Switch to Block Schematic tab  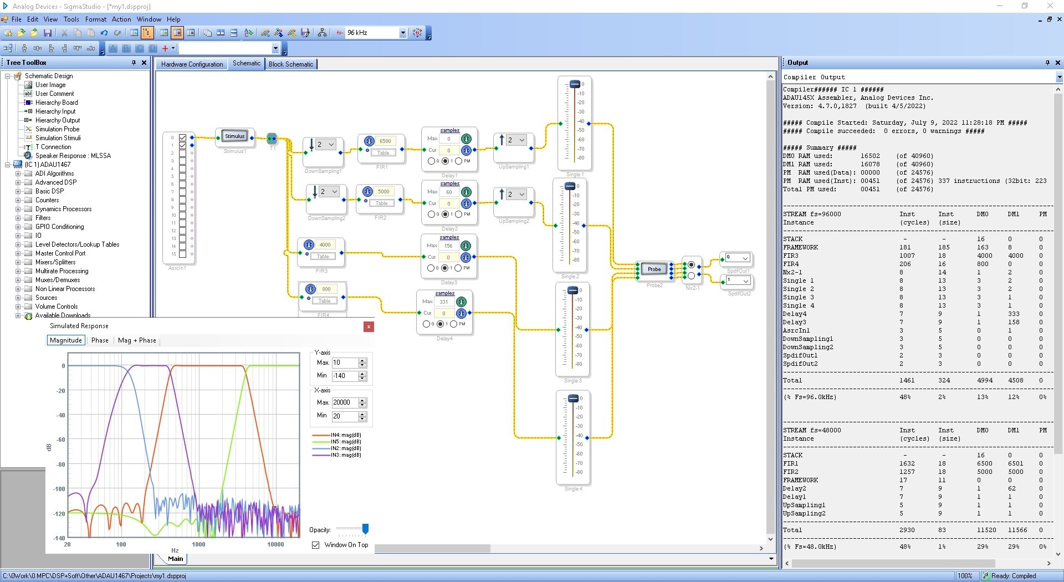click(x=291, y=64)
